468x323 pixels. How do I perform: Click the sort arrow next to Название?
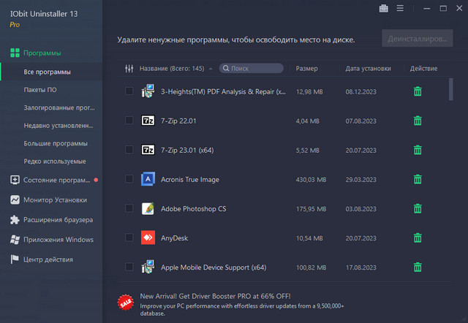[x=211, y=69]
